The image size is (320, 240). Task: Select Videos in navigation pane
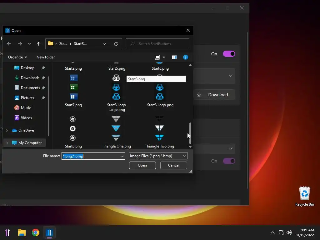click(26, 118)
